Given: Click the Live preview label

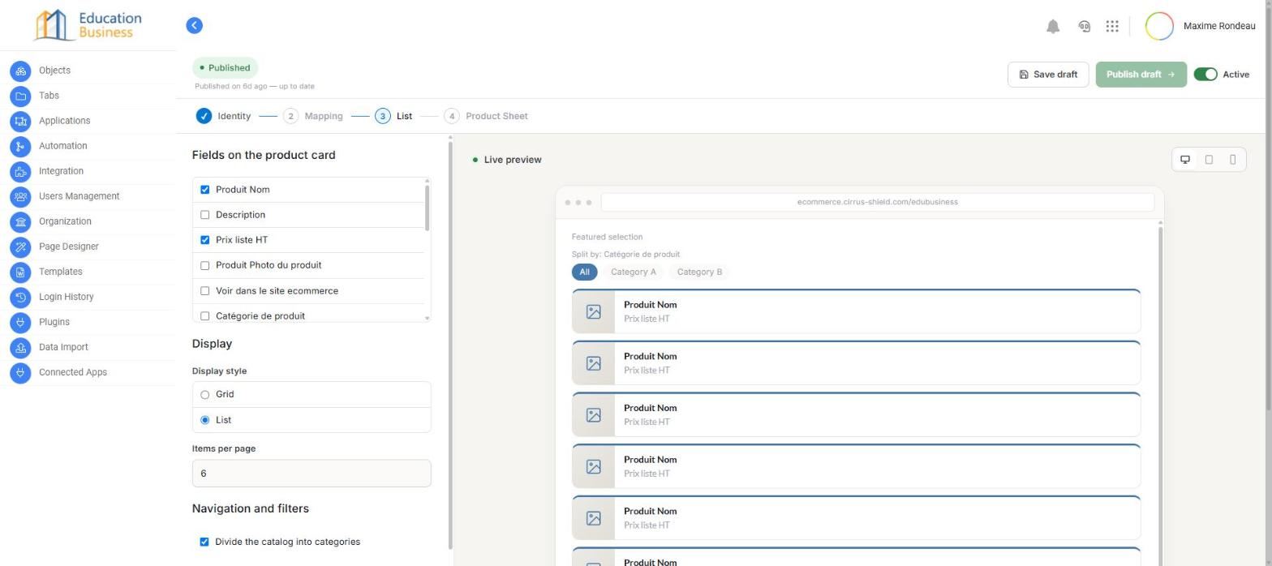Looking at the screenshot, I should 513,160.
